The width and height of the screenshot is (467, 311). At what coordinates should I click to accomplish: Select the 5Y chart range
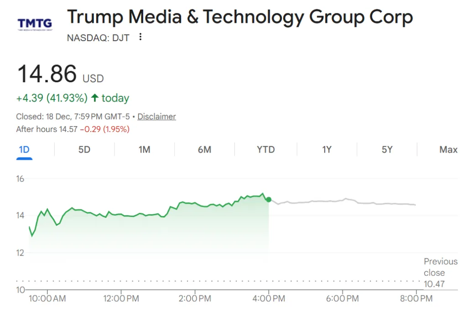point(387,150)
